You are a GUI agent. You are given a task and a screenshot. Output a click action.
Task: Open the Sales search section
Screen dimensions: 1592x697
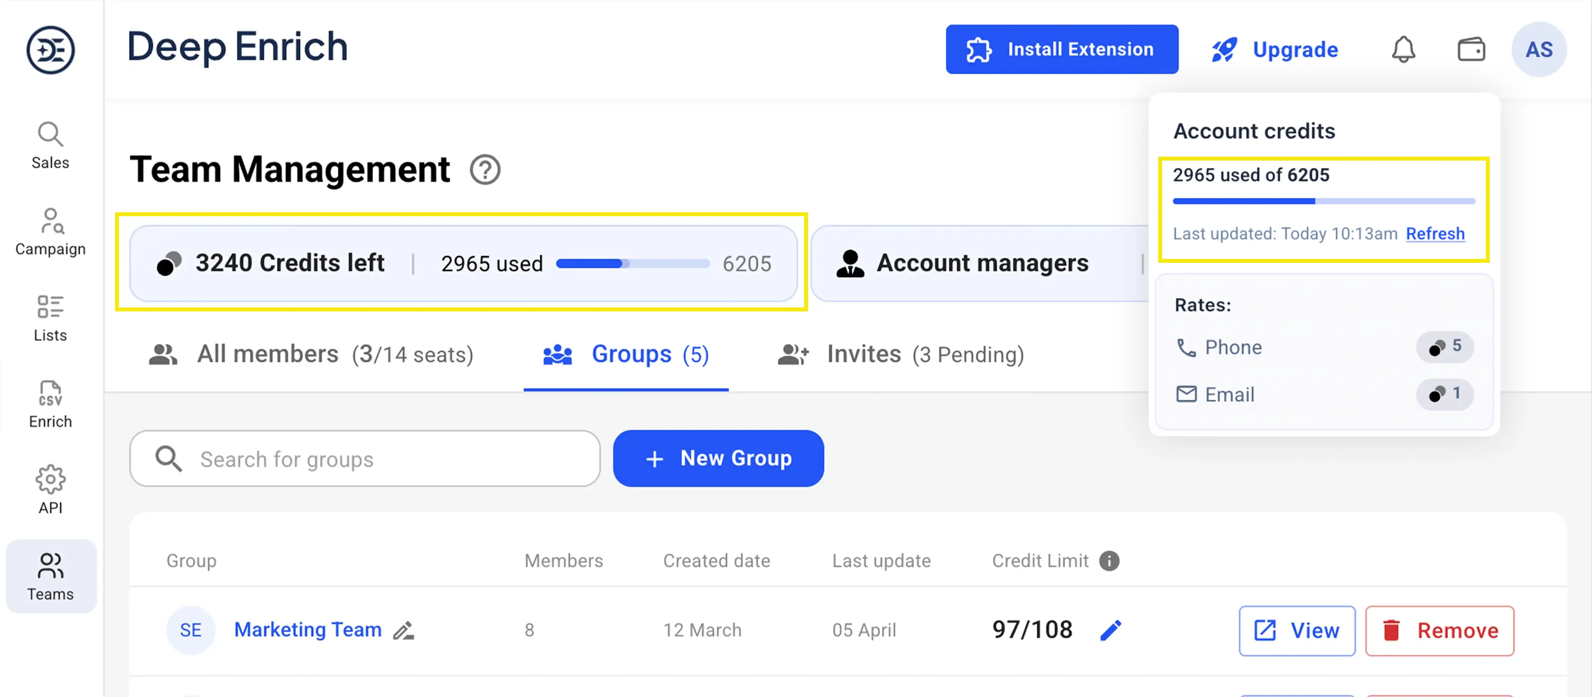coord(50,146)
